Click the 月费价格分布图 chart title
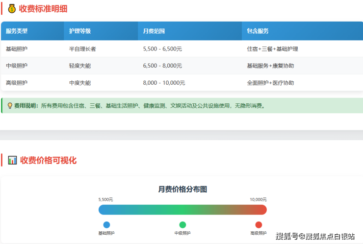 pos(182,189)
